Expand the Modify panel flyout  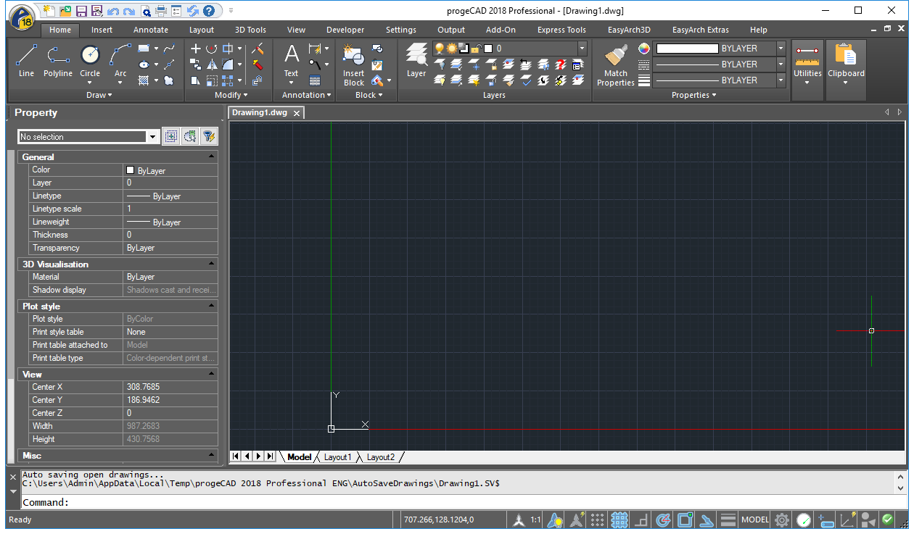[231, 95]
